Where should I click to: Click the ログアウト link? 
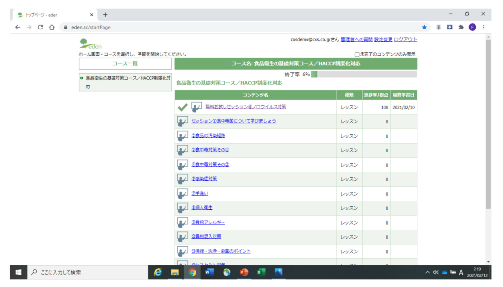(405, 40)
